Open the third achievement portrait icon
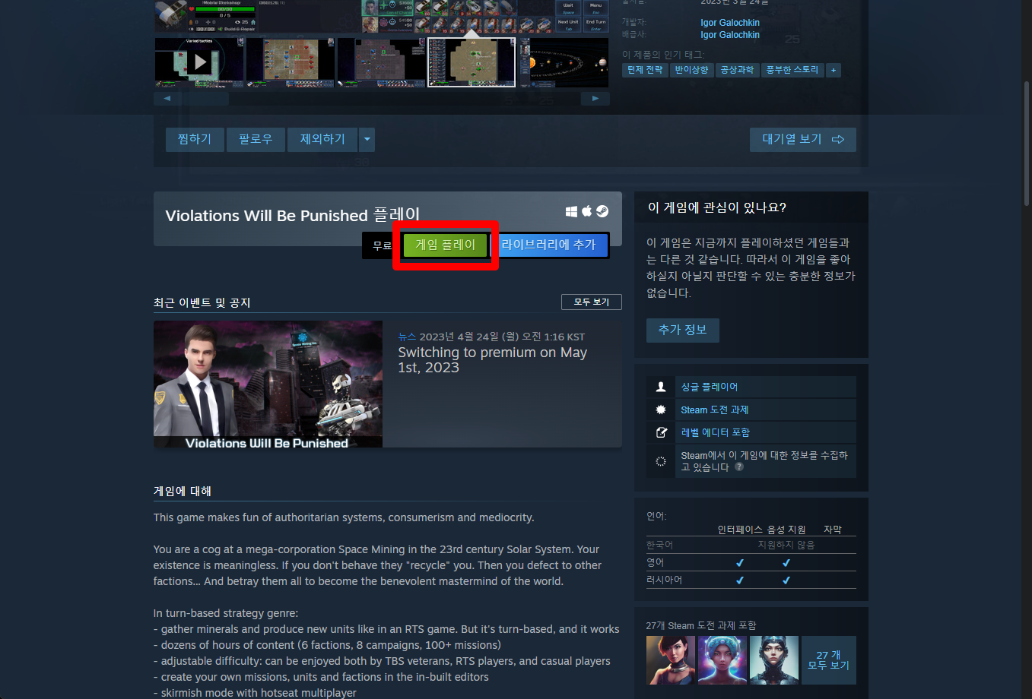 tap(774, 660)
